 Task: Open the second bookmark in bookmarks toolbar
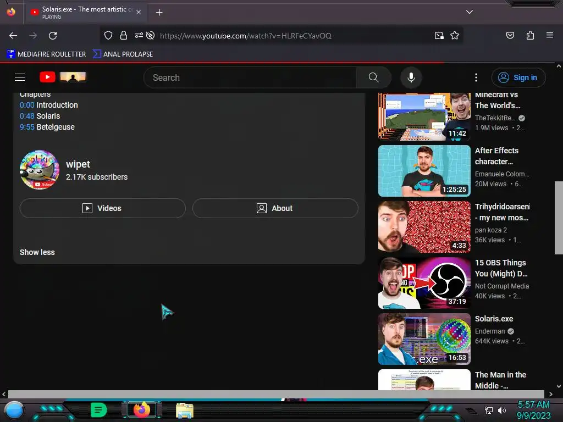123,54
